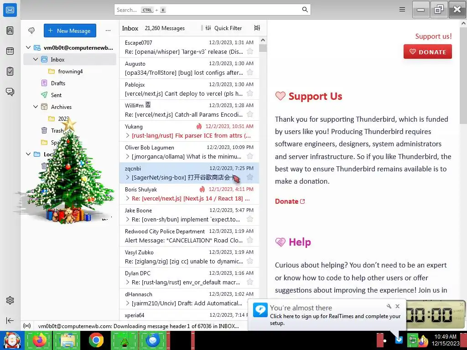Viewport: 467px width, 350px height.
Task: Open the Redwood City Police alert message
Action: pyautogui.click(x=189, y=236)
